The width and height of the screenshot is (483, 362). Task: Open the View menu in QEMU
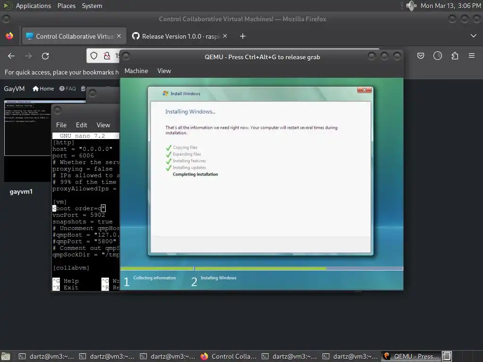pos(164,71)
